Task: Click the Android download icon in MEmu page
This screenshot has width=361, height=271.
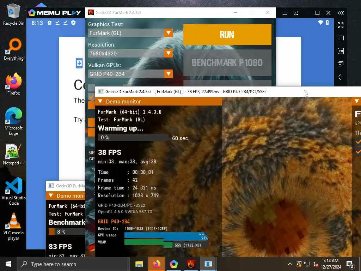Action: (x=79, y=63)
